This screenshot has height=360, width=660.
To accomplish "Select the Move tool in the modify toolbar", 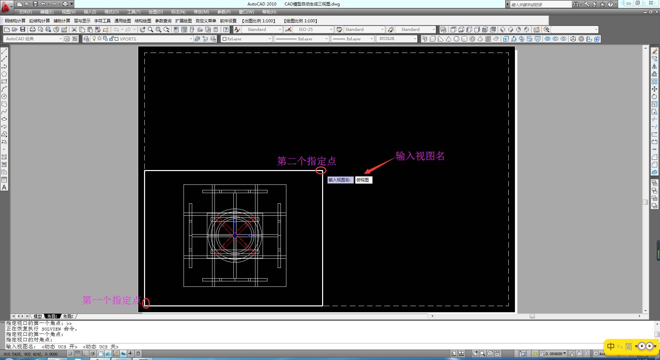I will [x=654, y=89].
